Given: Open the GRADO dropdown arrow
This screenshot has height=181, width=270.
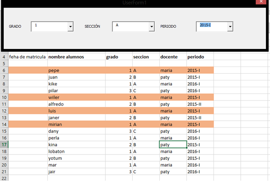Looking at the screenshot, I should 70,27.
